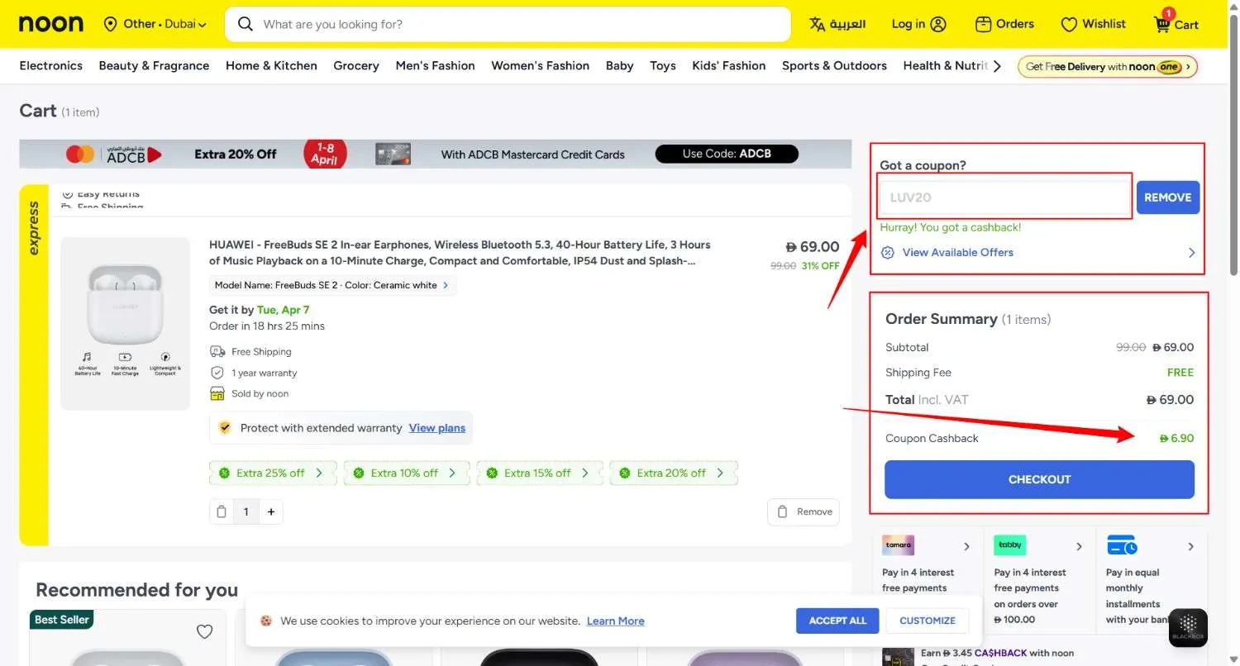Open the Cart icon
This screenshot has width=1240, height=666.
[1162, 24]
